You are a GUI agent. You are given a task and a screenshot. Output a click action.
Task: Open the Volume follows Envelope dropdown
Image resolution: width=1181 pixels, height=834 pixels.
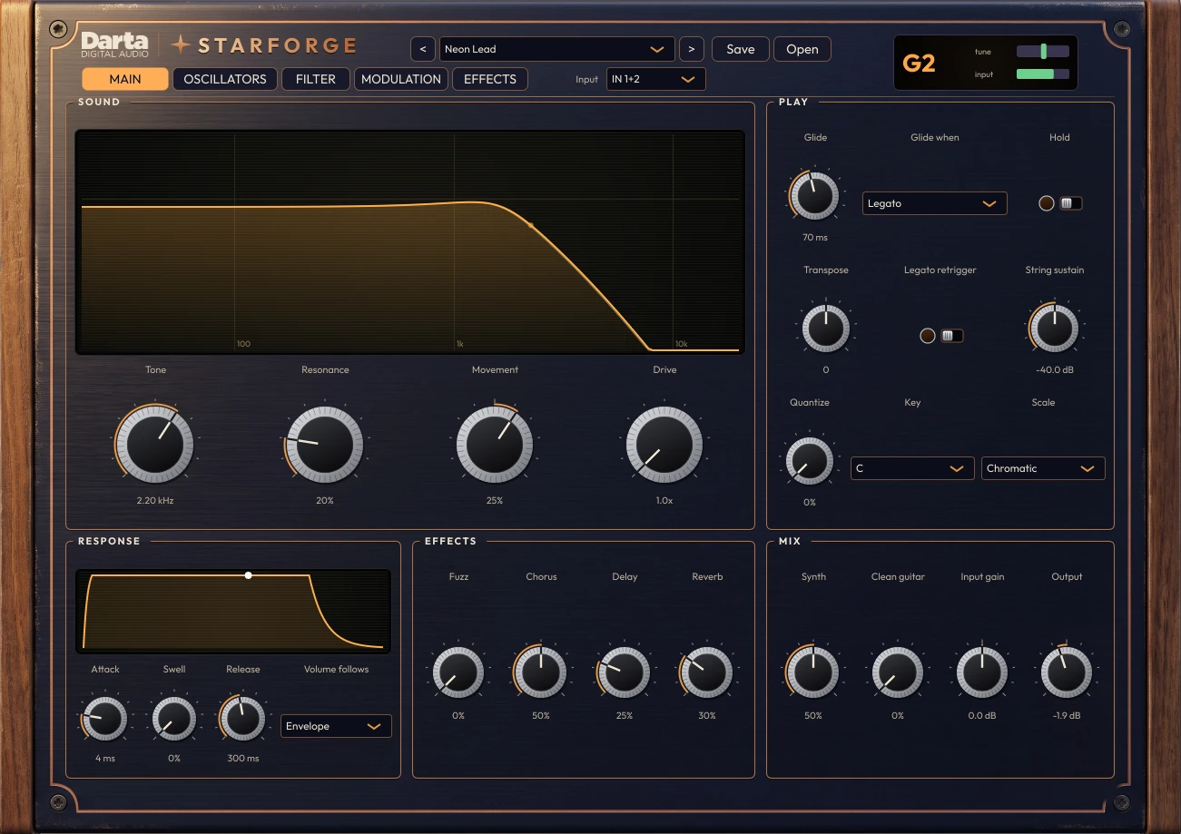[336, 726]
